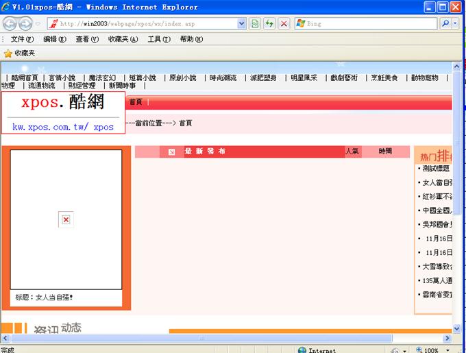The width and height of the screenshot is (466, 353).
Task: Click the compatibility view icon
Action: 255,23
